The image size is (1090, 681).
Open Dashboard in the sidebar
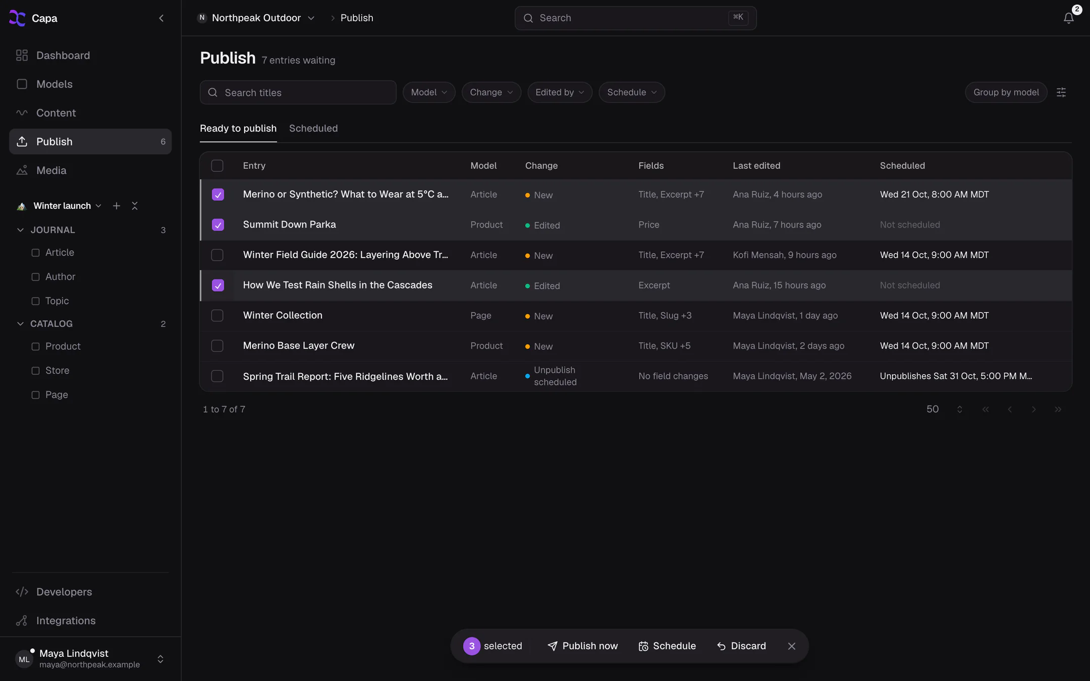pyautogui.click(x=90, y=55)
